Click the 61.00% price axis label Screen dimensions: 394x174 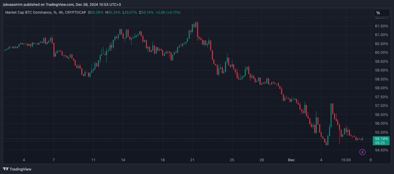tap(381, 35)
